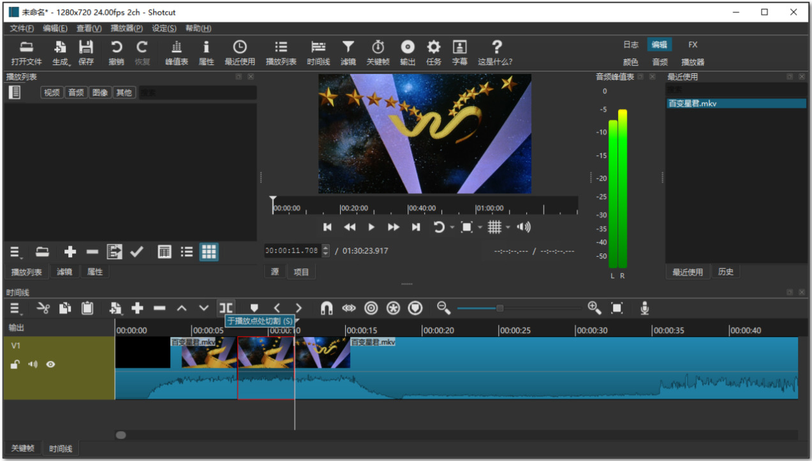
Task: Click the record audio microphone icon
Action: [645, 308]
